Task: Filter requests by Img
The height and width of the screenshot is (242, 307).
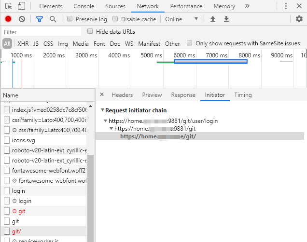Action: [63, 43]
